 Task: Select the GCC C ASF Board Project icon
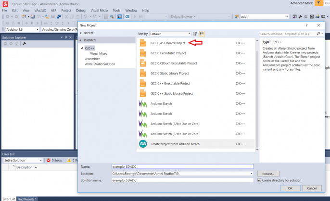click(142, 43)
